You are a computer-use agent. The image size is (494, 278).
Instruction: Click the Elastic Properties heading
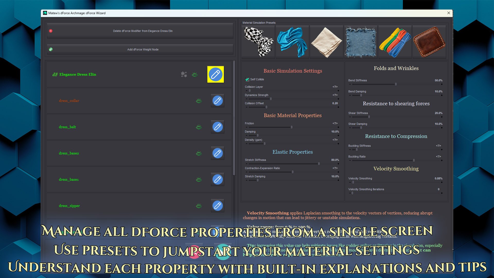pos(293,152)
